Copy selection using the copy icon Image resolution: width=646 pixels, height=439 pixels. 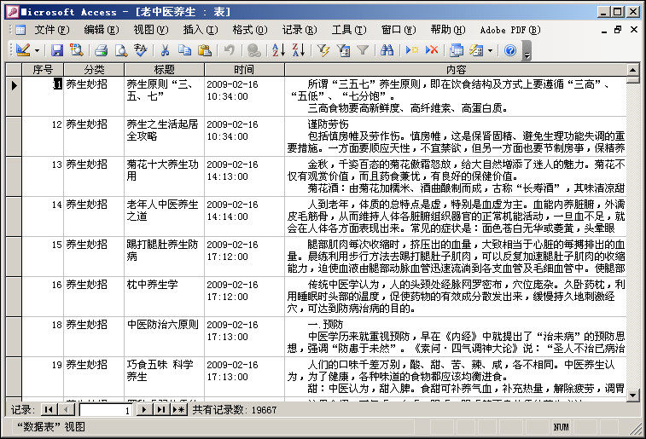point(184,50)
